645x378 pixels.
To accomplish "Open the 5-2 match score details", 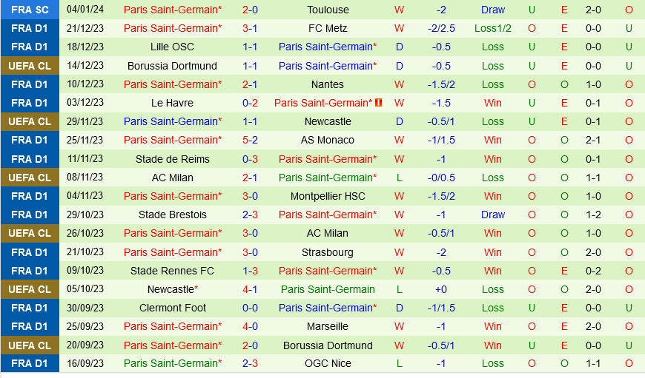I will pyautogui.click(x=250, y=140).
